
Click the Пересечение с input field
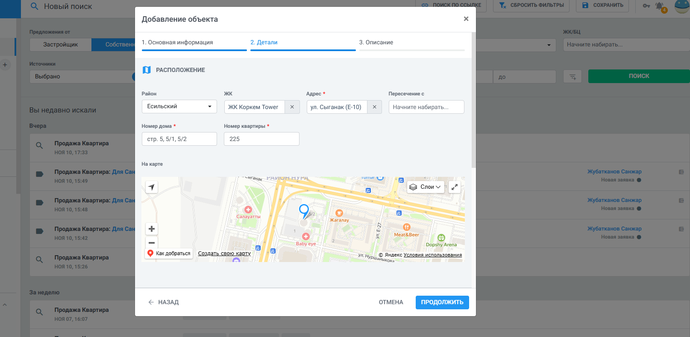point(426,107)
